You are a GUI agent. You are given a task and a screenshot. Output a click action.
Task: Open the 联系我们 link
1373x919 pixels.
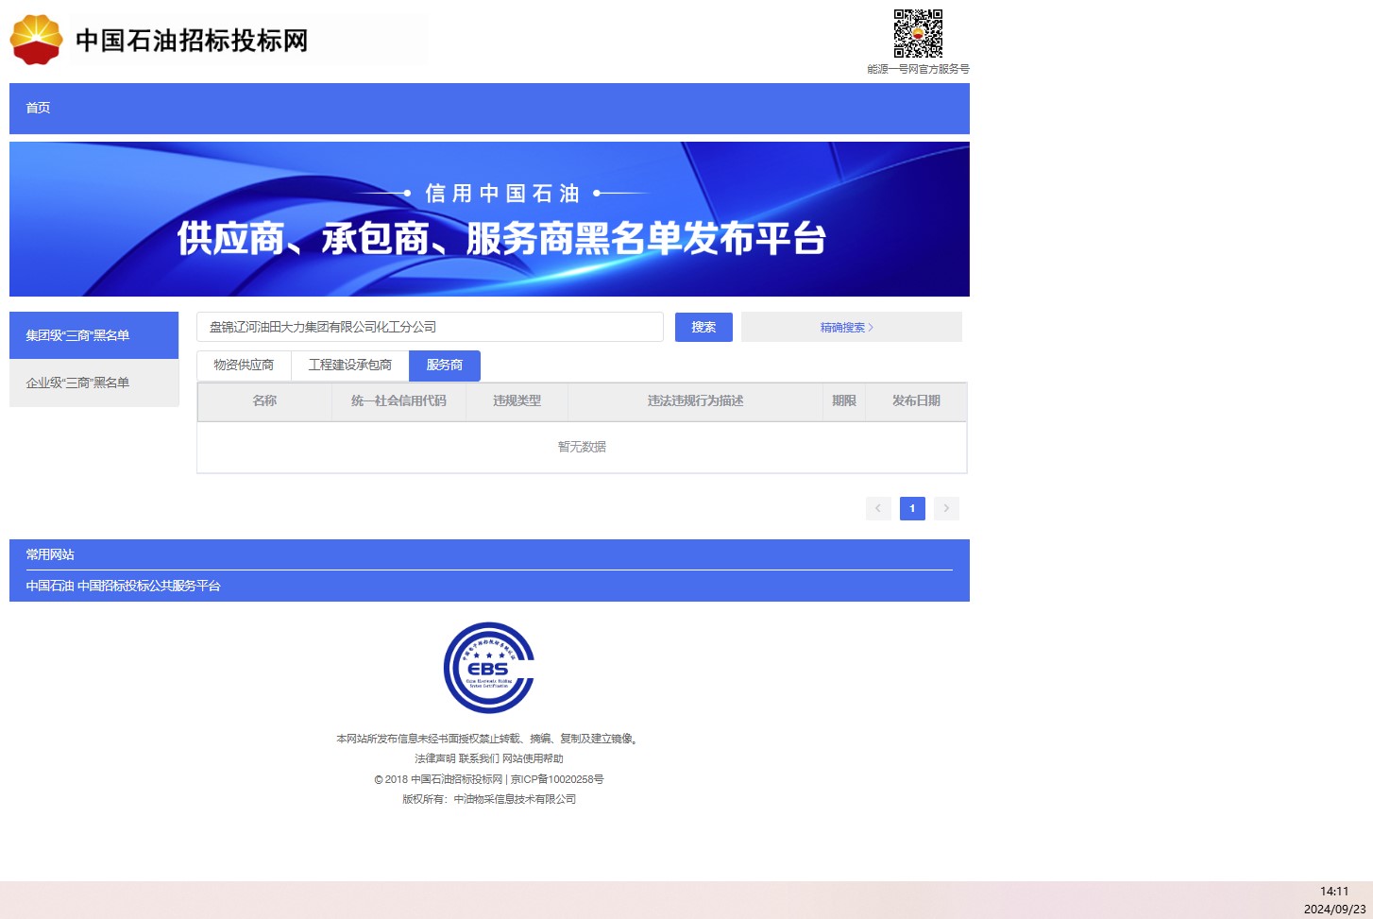[x=479, y=758]
